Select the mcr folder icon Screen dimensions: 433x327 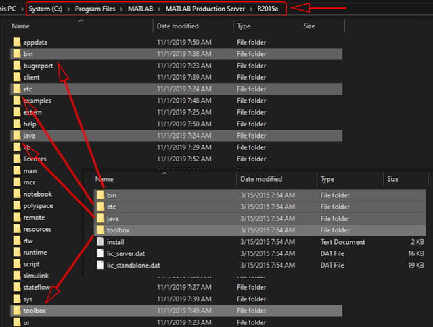point(17,182)
